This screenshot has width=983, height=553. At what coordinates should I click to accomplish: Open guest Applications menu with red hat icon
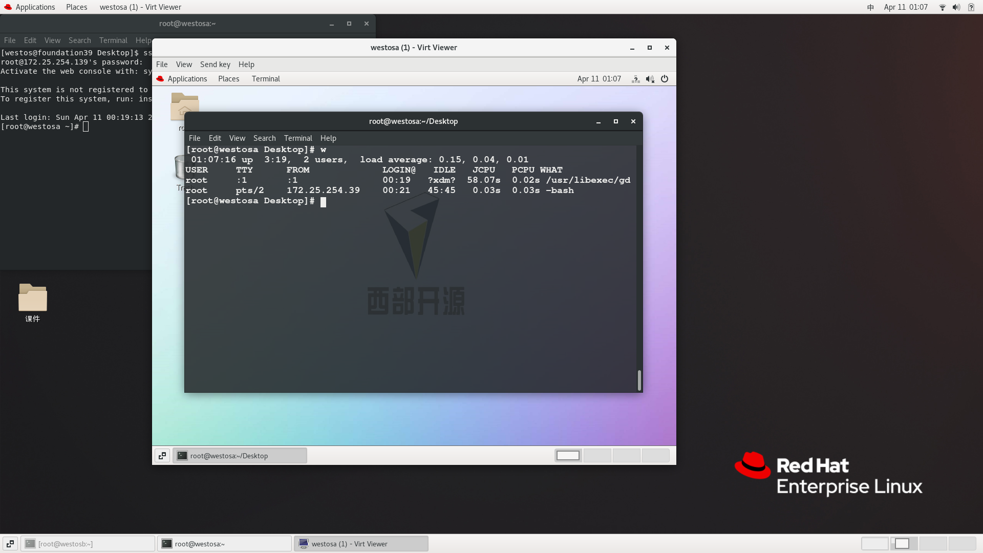click(x=182, y=79)
